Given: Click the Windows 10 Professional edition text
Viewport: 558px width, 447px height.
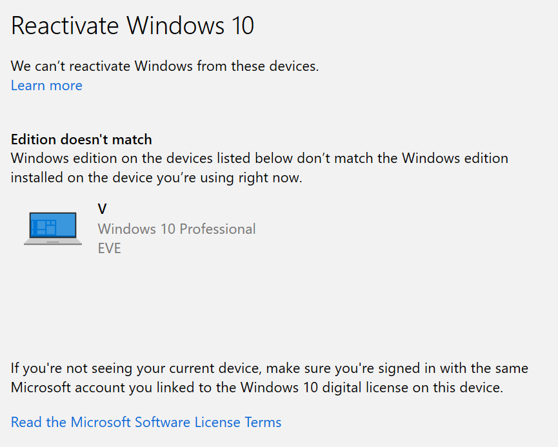Looking at the screenshot, I should tap(177, 229).
